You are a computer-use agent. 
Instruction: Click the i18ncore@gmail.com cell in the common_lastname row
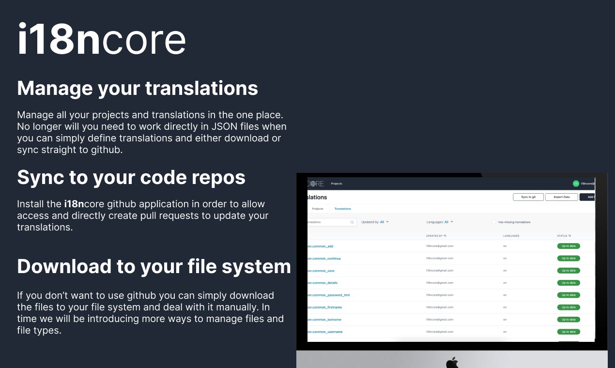440,320
